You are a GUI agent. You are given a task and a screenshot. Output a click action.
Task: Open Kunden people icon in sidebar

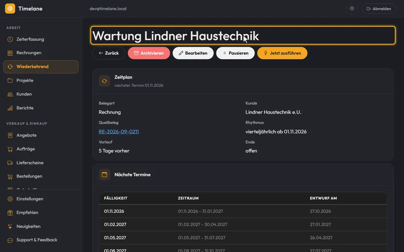pos(10,94)
